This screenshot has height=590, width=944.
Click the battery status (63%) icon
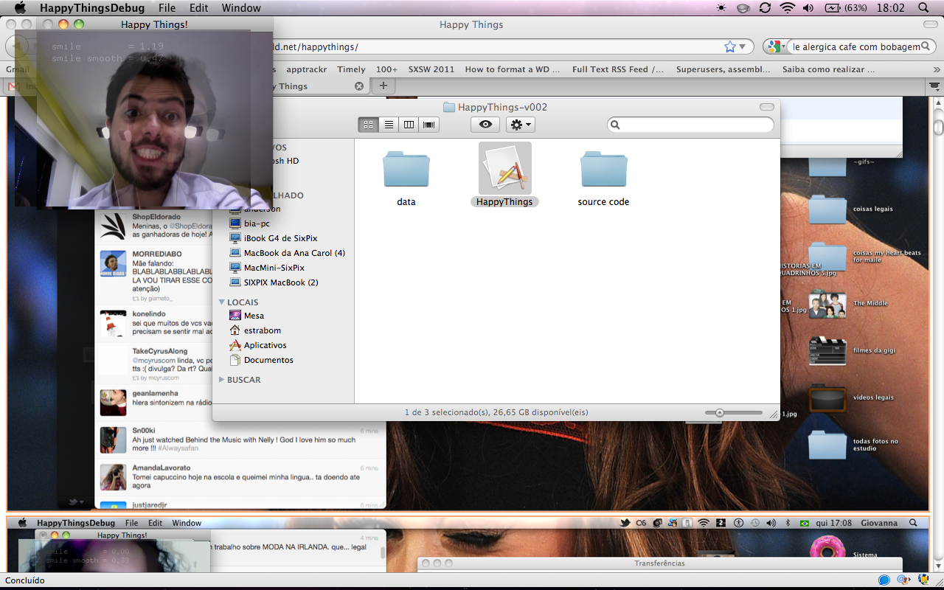(846, 8)
